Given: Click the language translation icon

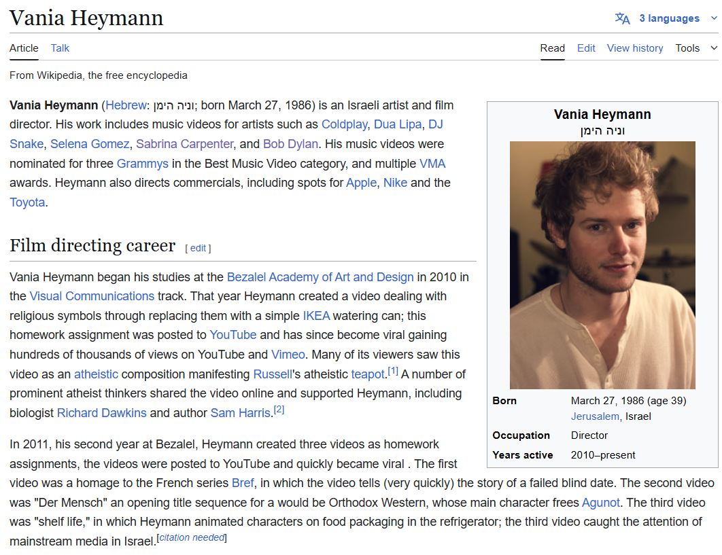Looking at the screenshot, I should [x=622, y=18].
